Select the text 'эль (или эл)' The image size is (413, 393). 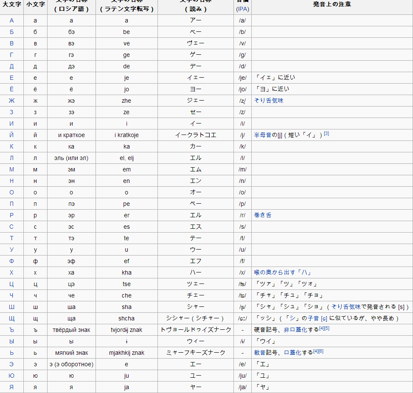point(71,158)
